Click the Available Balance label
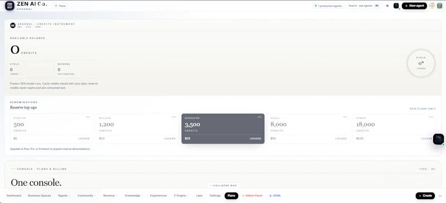Image resolution: width=446 pixels, height=203 pixels. (x=27, y=38)
